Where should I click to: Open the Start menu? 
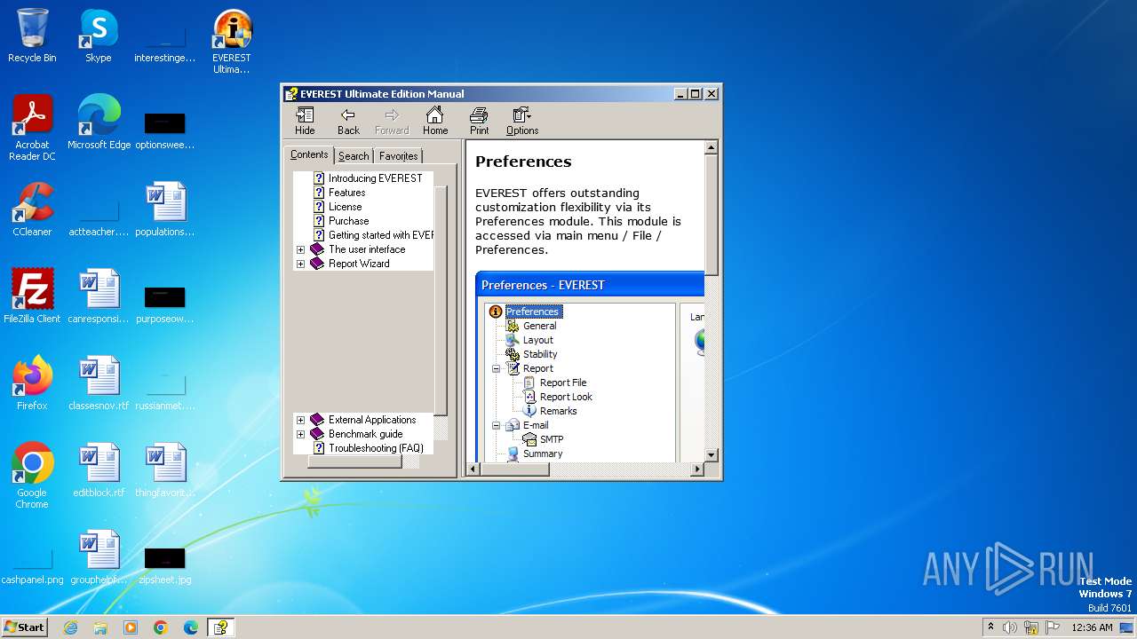click(25, 627)
